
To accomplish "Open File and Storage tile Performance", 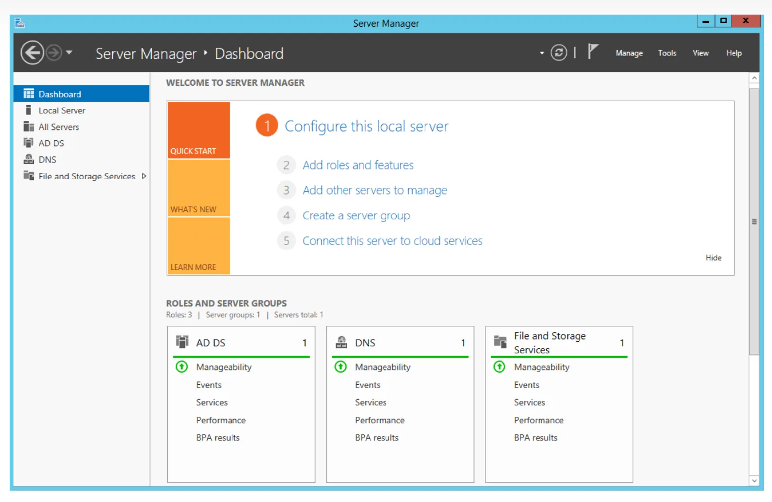I will (539, 420).
